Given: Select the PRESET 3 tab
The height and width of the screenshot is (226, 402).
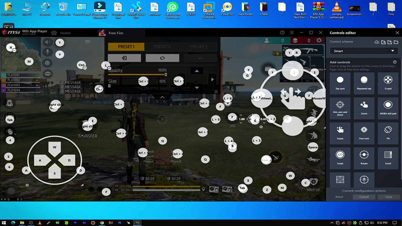Looking at the screenshot, I should pos(198,46).
